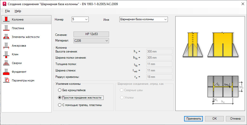The height and width of the screenshot is (125, 247).
Task: Click the Применить button
Action: pyautogui.click(x=193, y=119)
